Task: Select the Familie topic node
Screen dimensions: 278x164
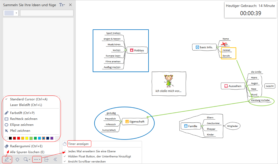Action: pyautogui.click(x=191, y=126)
